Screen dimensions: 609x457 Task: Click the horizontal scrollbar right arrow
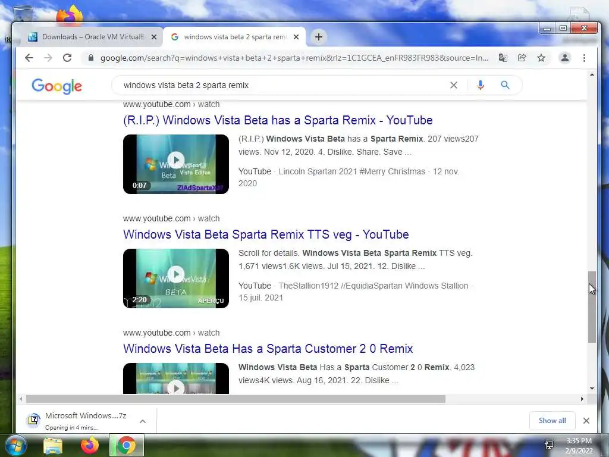pos(582,399)
